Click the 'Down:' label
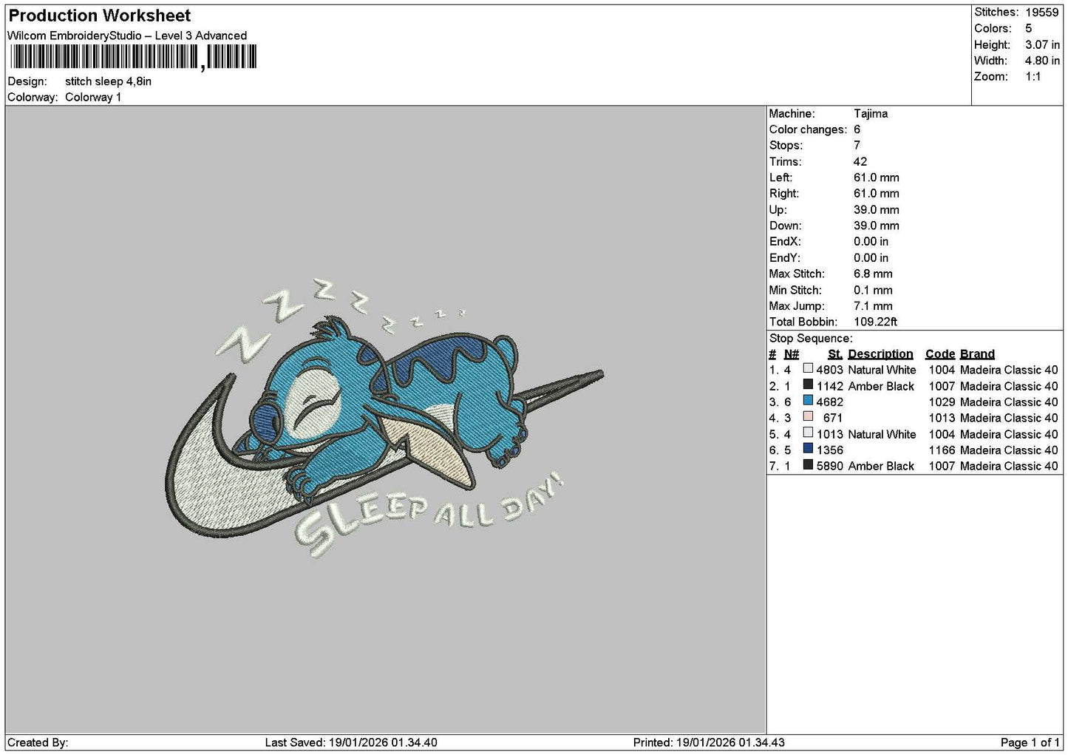Screen dimensions: 1068x755 [785, 226]
